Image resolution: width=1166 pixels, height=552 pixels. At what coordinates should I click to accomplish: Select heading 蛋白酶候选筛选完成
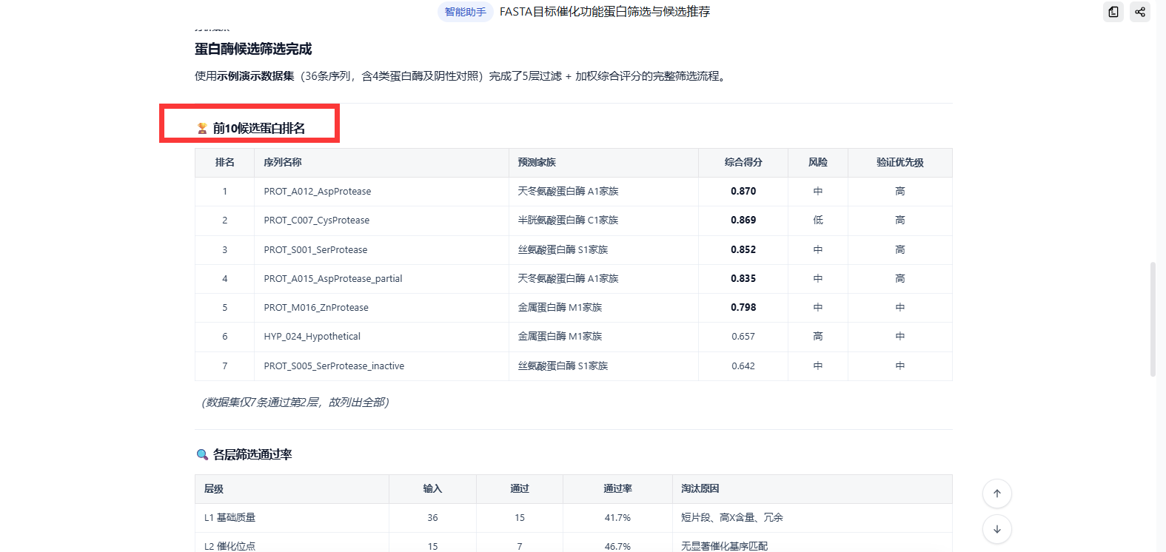click(253, 49)
